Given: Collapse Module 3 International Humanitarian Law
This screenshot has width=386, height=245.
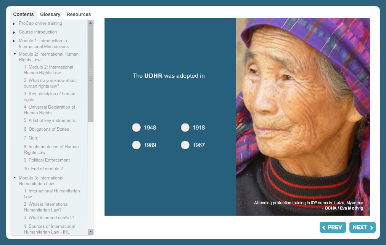Looking at the screenshot, I should tap(14, 177).
